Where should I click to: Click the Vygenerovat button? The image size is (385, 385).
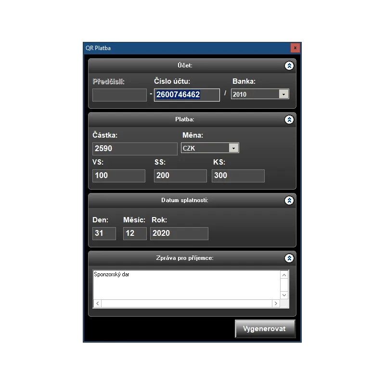click(x=265, y=329)
